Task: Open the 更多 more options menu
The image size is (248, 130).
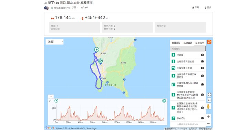Action: click(x=208, y=8)
